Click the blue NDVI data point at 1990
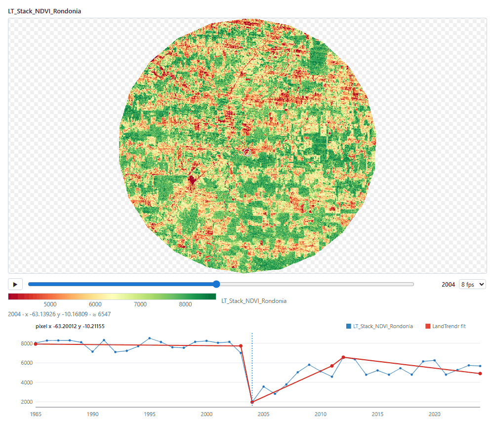This screenshot has height=425, width=494. coord(93,351)
